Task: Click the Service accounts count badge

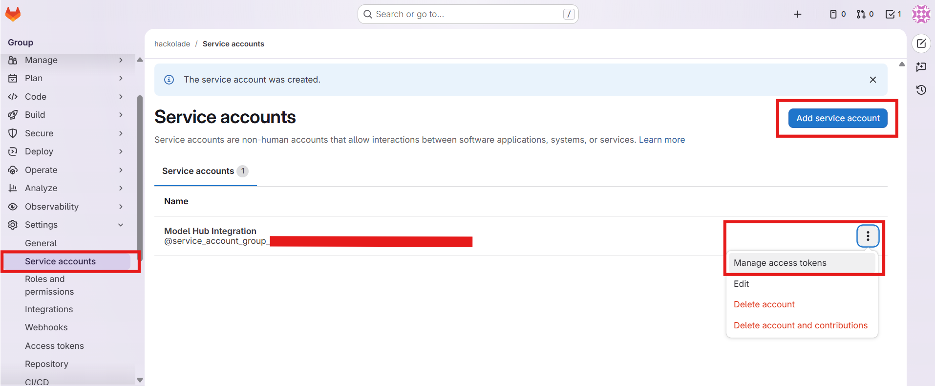Action: click(243, 171)
